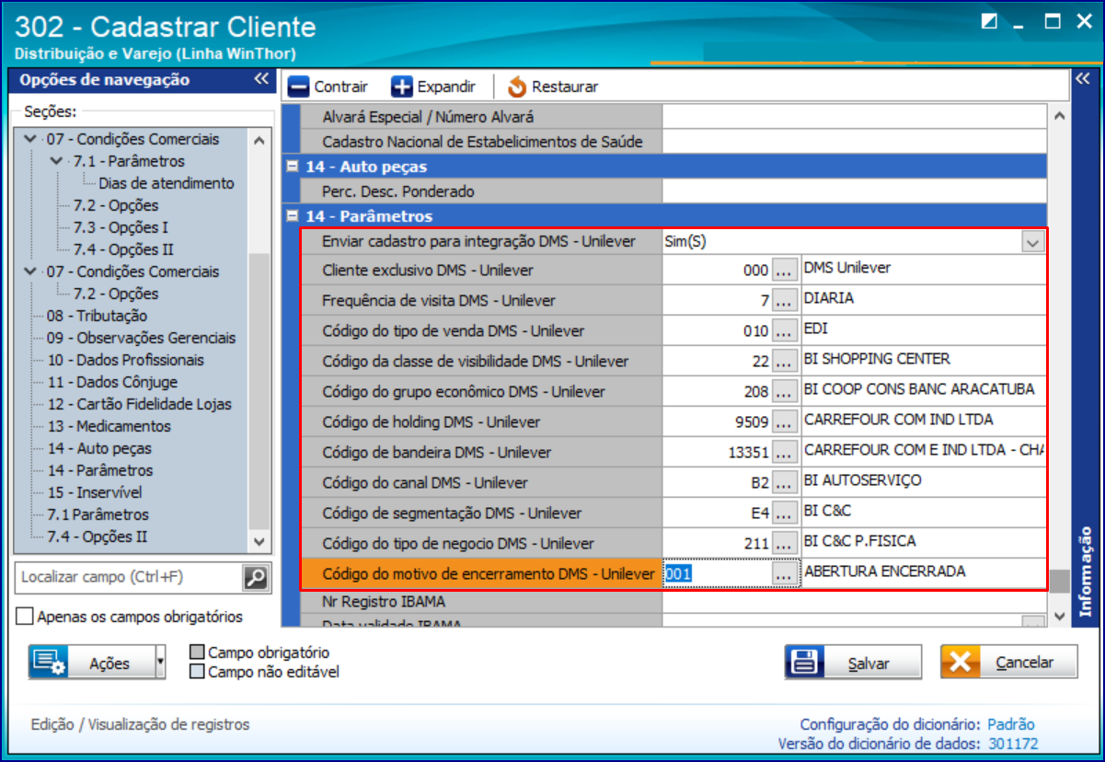Select first 7.2 - Opções tree item
The image size is (1105, 762).
tap(116, 205)
